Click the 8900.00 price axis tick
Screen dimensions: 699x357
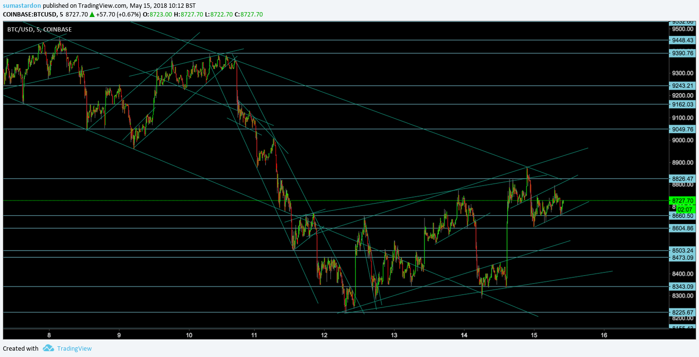tap(682, 163)
